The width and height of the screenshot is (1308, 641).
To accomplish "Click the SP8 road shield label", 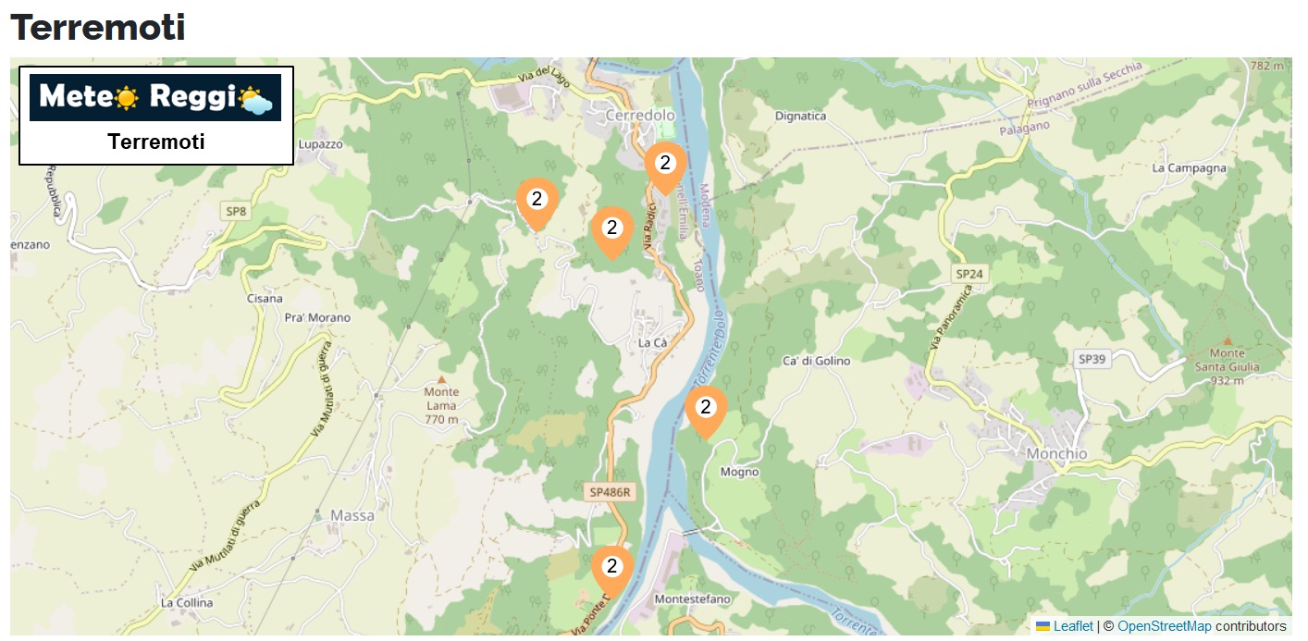I will pyautogui.click(x=237, y=212).
